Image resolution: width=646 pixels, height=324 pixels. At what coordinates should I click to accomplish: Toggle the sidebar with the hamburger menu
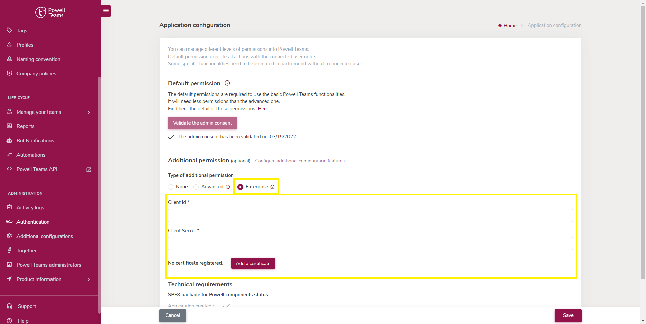click(106, 11)
